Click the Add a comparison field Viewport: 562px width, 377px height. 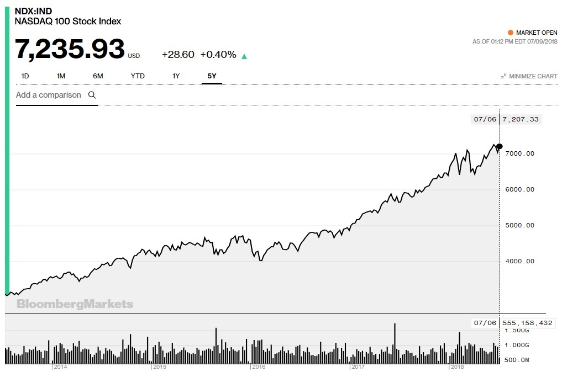coord(49,95)
